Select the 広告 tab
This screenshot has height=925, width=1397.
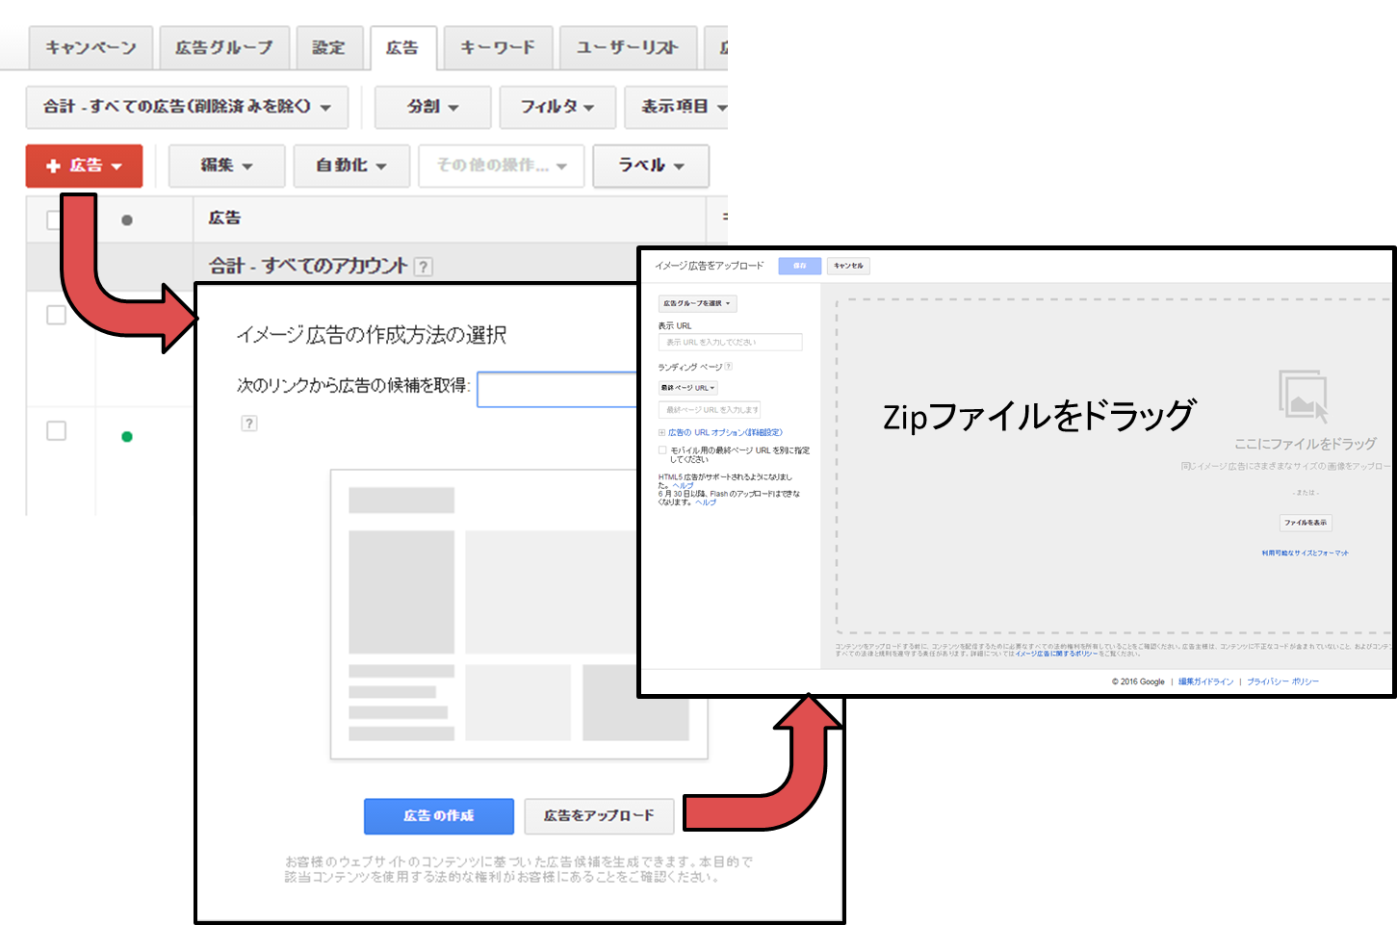402,47
